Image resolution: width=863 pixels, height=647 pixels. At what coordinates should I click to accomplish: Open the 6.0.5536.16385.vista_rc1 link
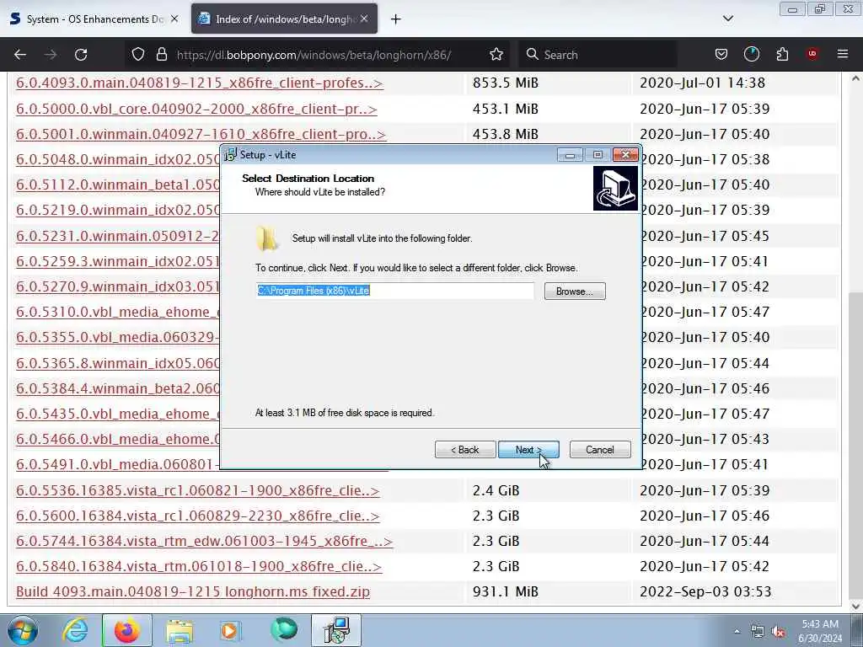(x=197, y=491)
